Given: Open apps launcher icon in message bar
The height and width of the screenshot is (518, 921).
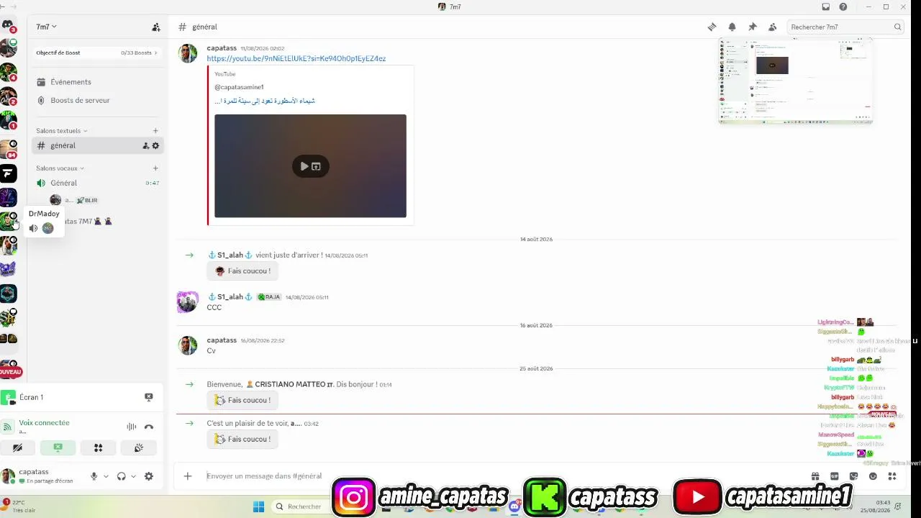Looking at the screenshot, I should [892, 476].
